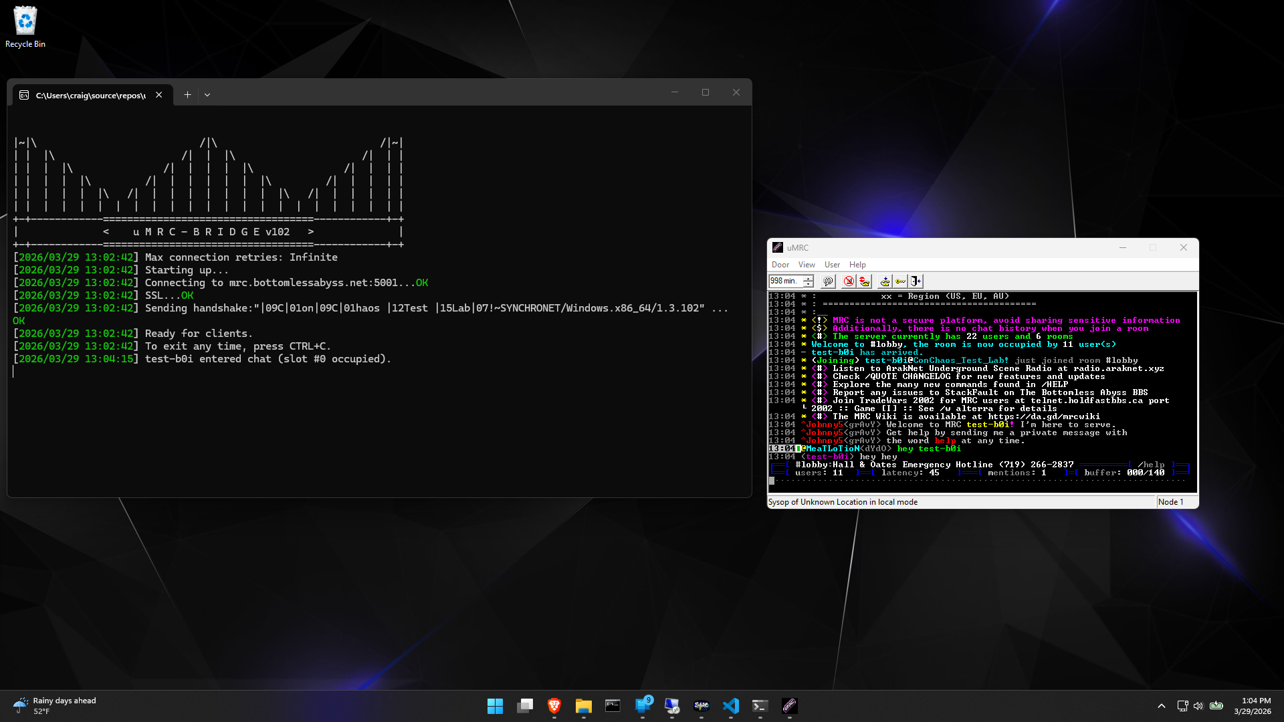Click the exit door toolbar icon

[x=916, y=281]
